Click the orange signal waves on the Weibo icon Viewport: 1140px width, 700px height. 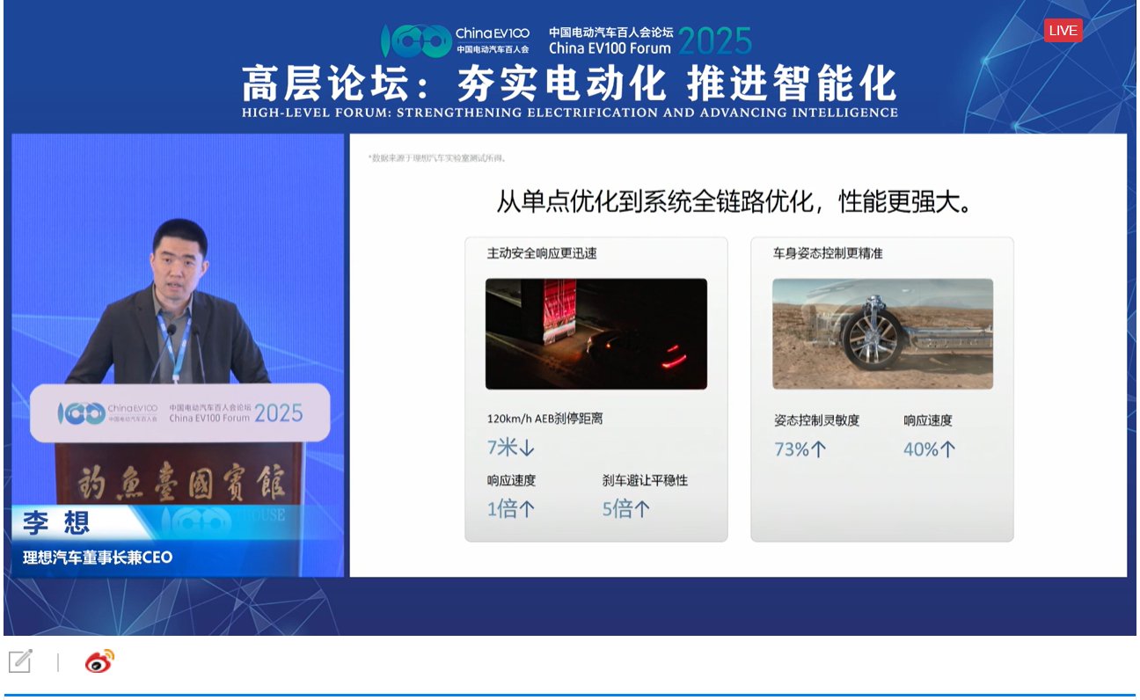pyautogui.click(x=109, y=655)
